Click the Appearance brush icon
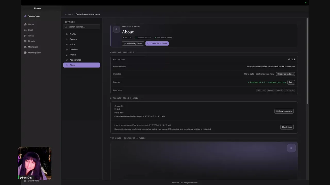This screenshot has width=330, height=185. point(67,60)
